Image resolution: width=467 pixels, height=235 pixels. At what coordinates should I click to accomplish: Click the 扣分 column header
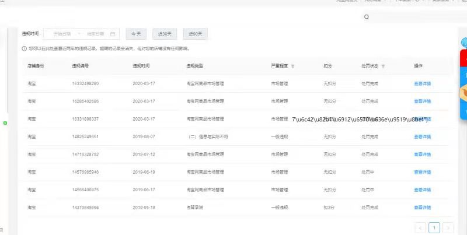tap(327, 66)
